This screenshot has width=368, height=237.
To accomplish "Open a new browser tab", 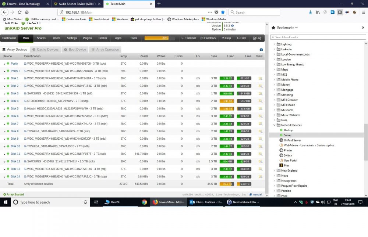I will pos(159,4).
